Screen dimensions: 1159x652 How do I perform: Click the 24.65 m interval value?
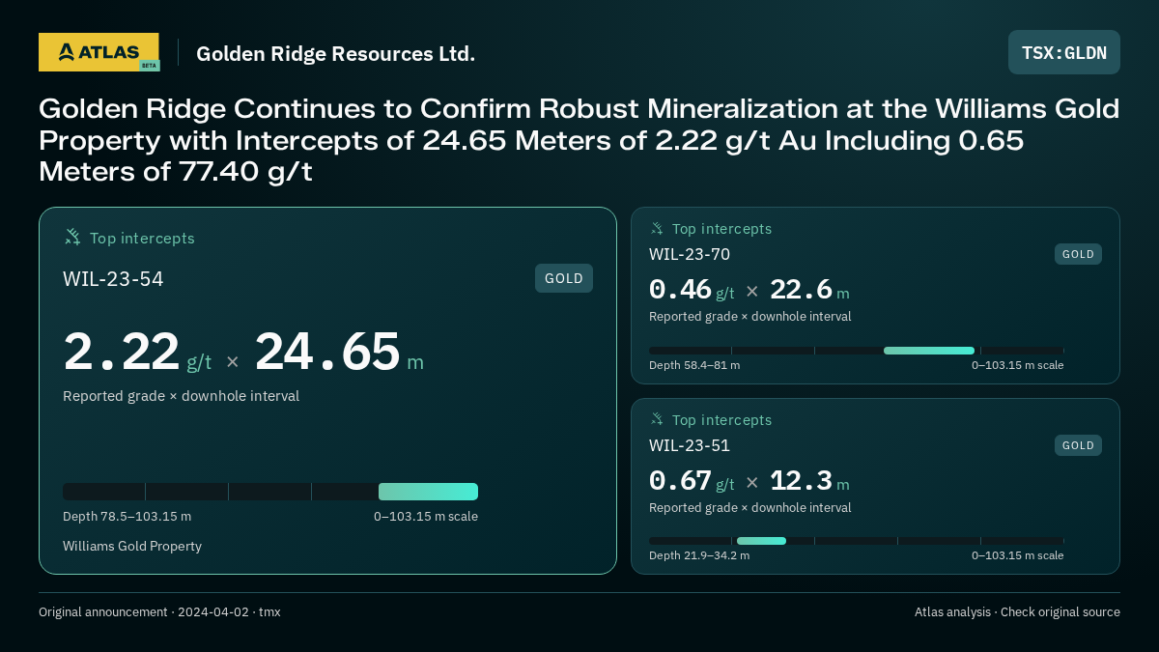click(339, 353)
